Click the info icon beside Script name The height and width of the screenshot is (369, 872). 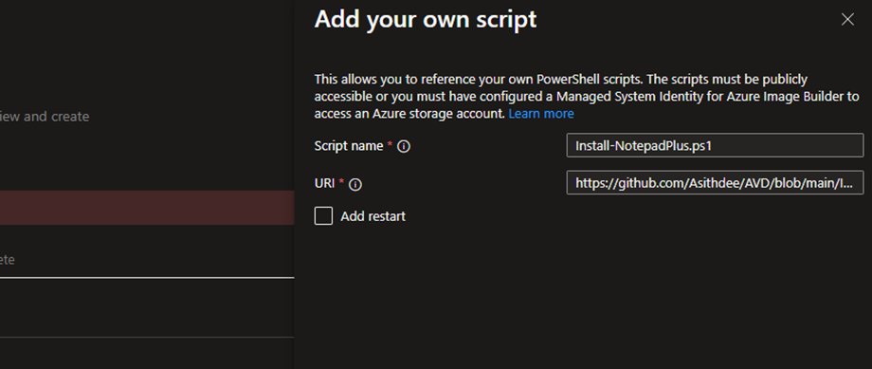click(x=405, y=146)
